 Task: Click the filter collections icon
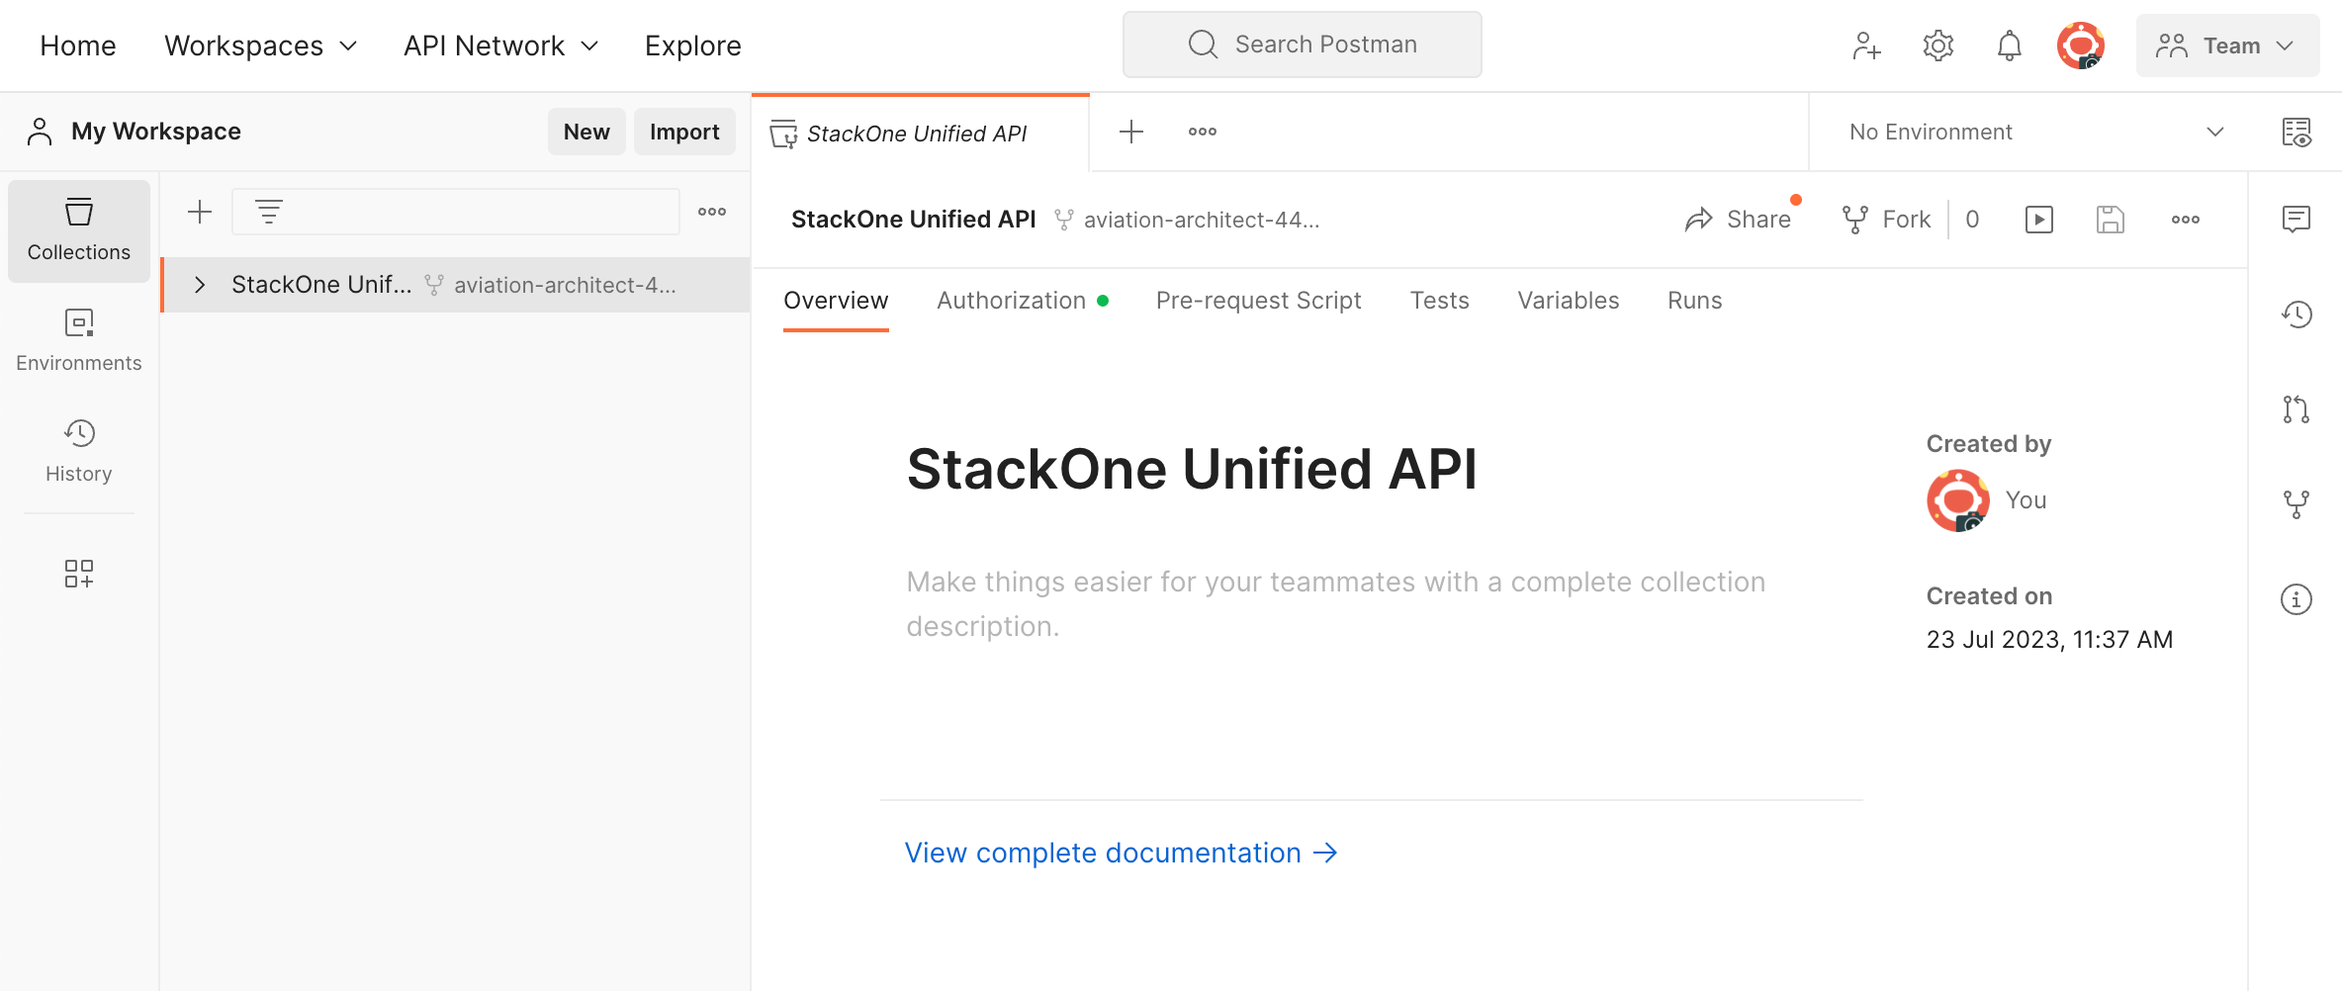268,212
